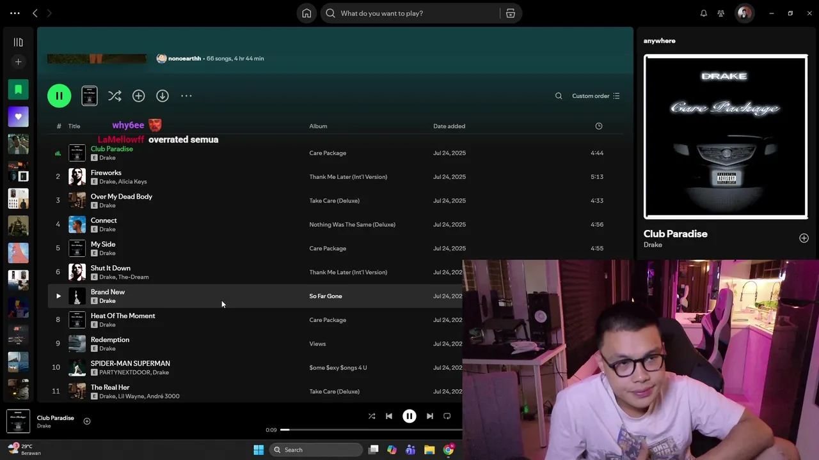Image resolution: width=819 pixels, height=460 pixels.
Task: Open 'So Far Gone' album link
Action: pyautogui.click(x=326, y=296)
